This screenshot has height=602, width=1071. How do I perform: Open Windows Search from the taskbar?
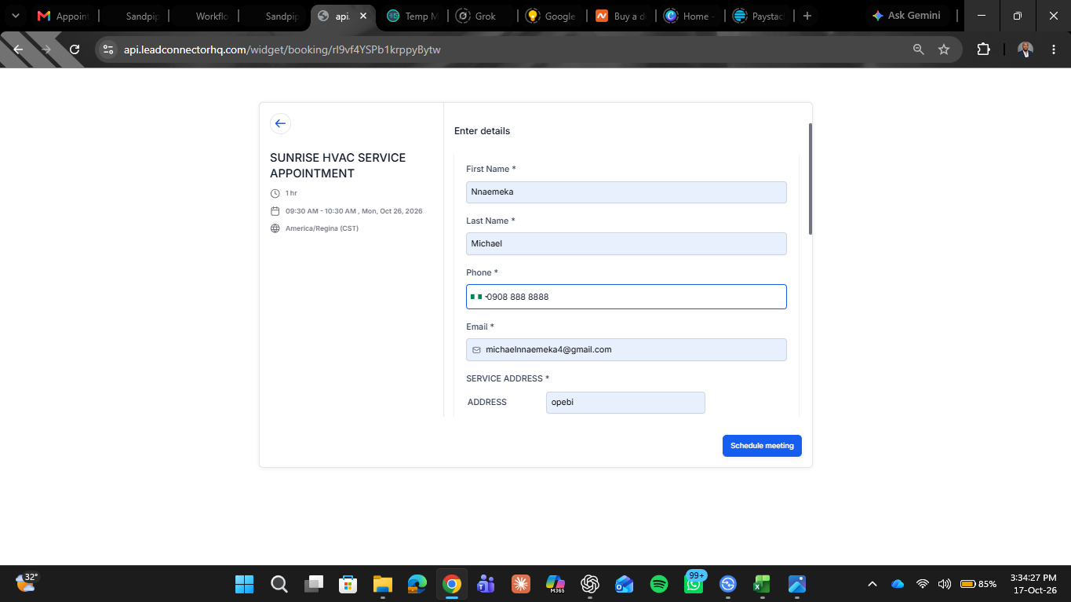279,584
